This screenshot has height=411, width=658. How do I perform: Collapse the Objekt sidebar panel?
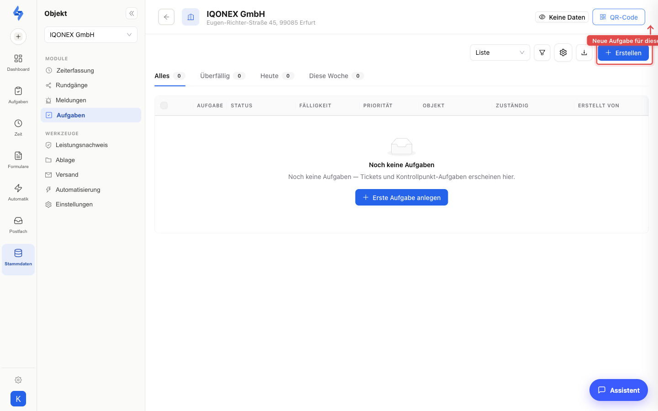132,13
